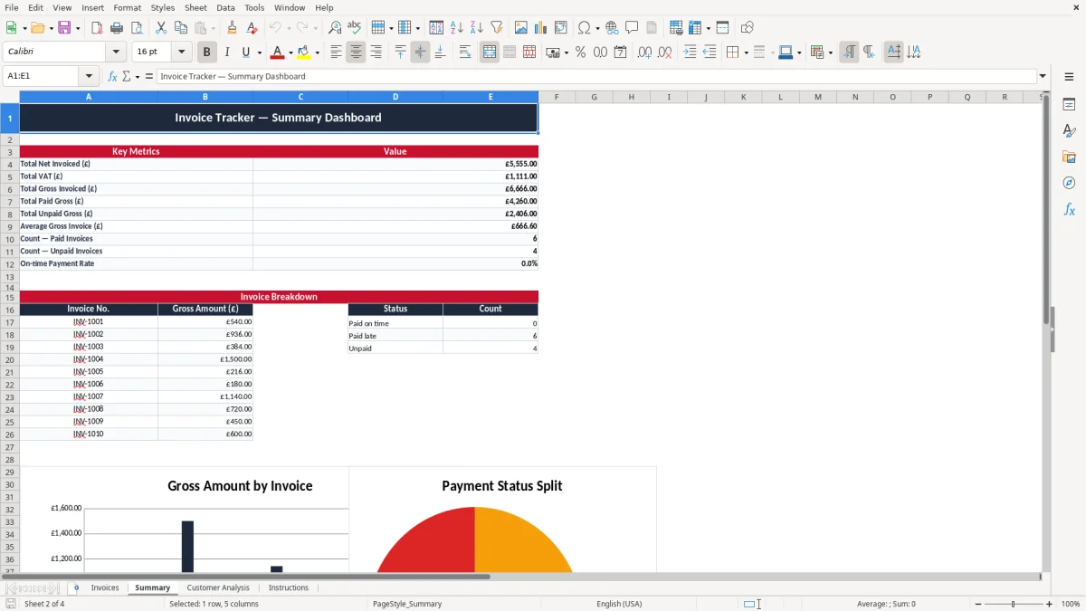Open the sidebar Navigator compass icon
Image resolution: width=1086 pixels, height=611 pixels.
click(x=1069, y=183)
